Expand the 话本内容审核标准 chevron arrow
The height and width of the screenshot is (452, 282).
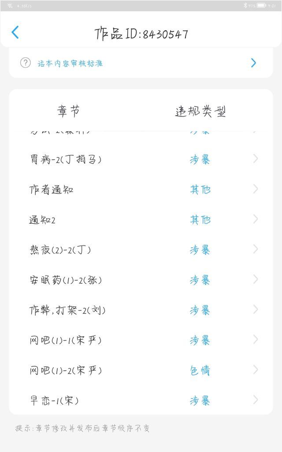tap(253, 63)
